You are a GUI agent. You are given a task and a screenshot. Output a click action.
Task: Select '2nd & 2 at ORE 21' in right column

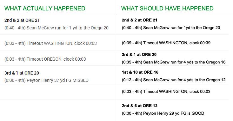tap(140, 20)
